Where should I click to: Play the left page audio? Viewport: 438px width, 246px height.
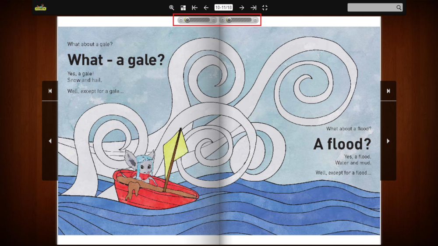click(x=181, y=20)
